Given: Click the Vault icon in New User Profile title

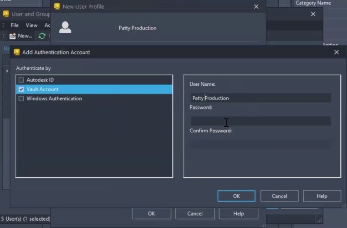Looking at the screenshot, I should point(57,6).
